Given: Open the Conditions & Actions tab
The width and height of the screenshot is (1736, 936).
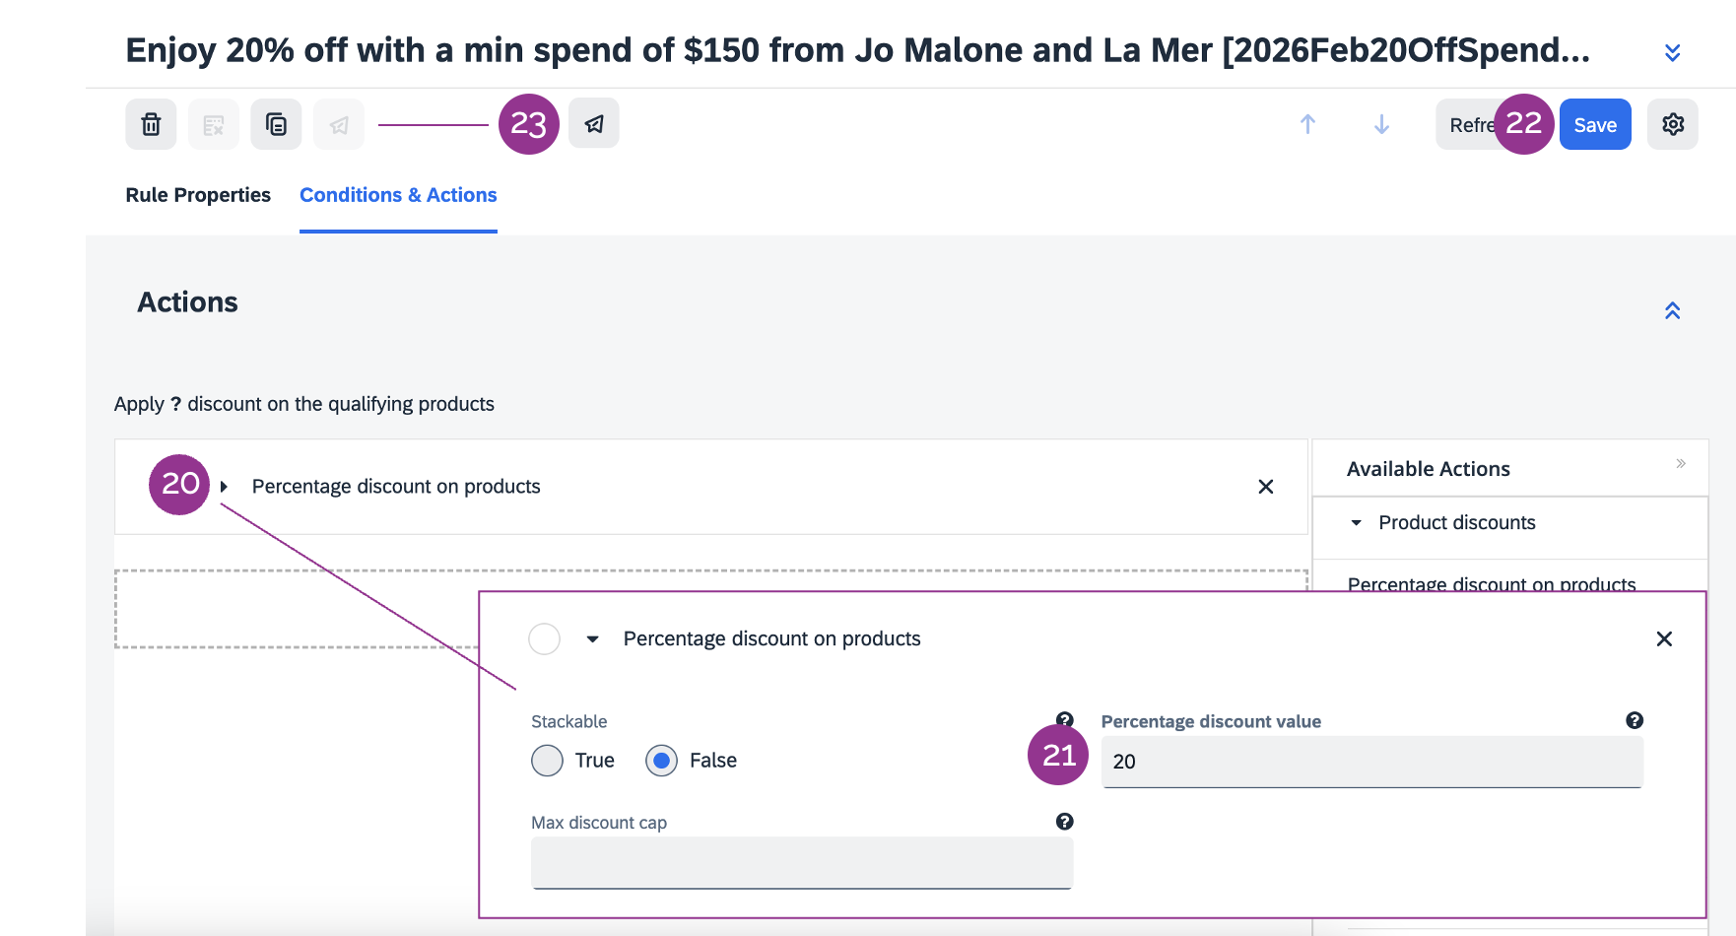Looking at the screenshot, I should tap(398, 195).
